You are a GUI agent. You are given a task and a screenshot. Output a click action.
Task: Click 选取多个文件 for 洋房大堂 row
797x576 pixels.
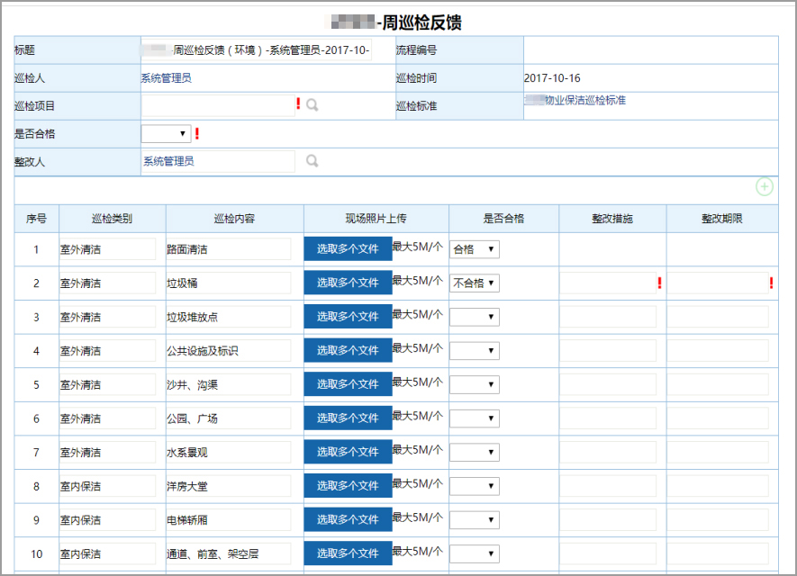tap(349, 486)
